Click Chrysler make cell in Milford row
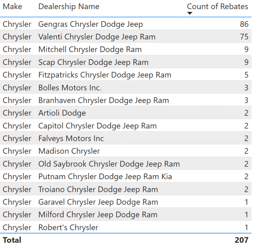This screenshot has width=255, height=250. tap(17, 215)
